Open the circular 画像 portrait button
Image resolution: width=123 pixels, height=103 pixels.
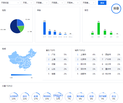[x=116, y=8]
